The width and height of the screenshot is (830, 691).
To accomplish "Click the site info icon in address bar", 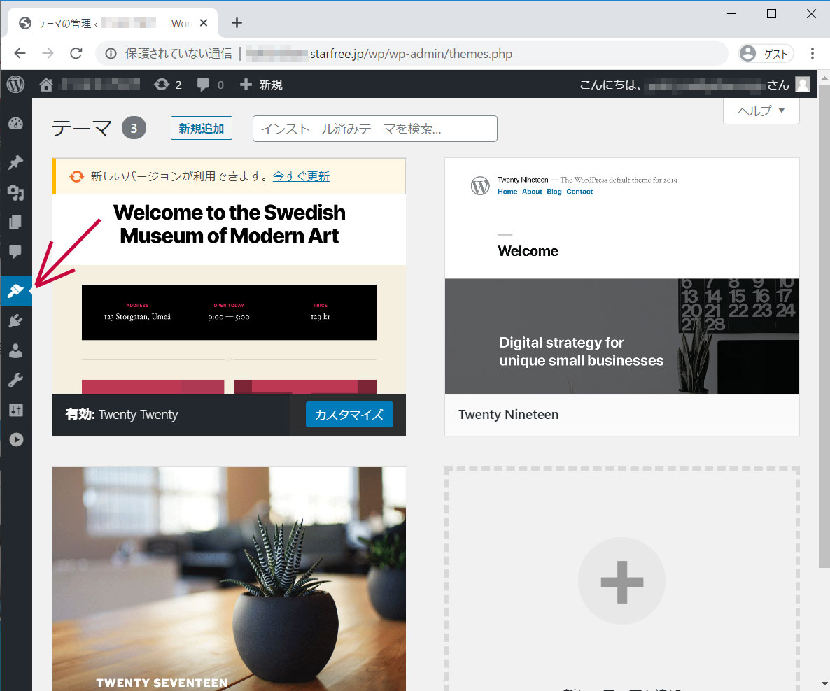I will [111, 53].
